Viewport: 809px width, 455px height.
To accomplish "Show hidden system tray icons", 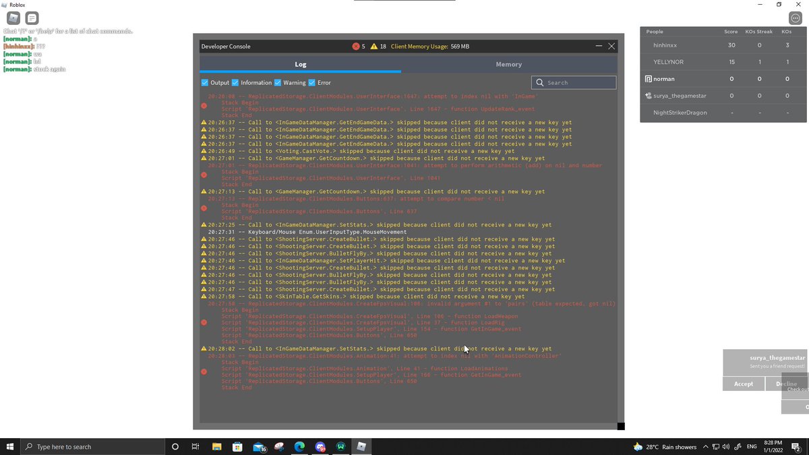I will tap(705, 446).
